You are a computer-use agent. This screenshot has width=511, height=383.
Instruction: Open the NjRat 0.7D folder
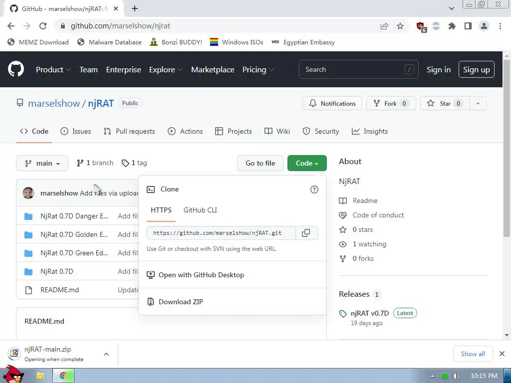(57, 271)
